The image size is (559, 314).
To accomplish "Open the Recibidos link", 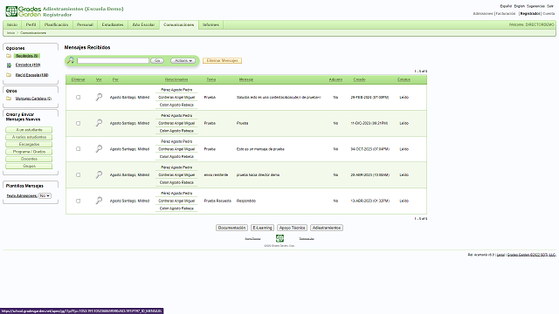I will [x=27, y=56].
